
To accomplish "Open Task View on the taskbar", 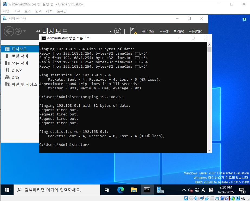I will pyautogui.click(x=107, y=190).
